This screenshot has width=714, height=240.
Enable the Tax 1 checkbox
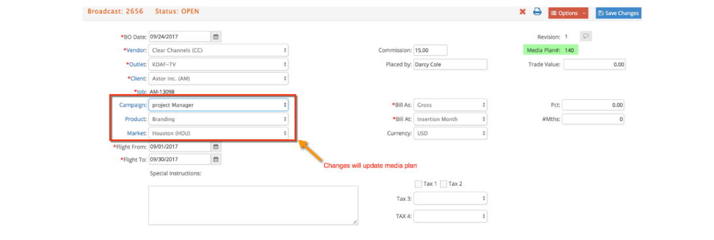pyautogui.click(x=419, y=183)
